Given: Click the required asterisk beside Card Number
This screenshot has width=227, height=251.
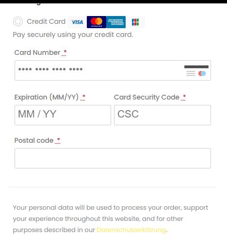Looking at the screenshot, I should pos(64,52).
